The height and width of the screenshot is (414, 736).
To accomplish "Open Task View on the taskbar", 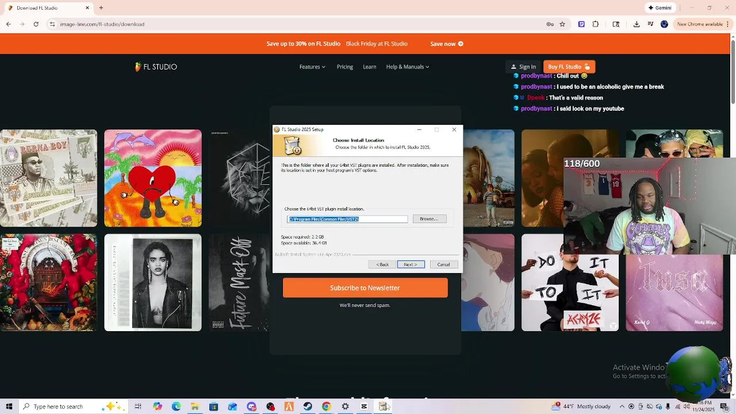I will [138, 407].
